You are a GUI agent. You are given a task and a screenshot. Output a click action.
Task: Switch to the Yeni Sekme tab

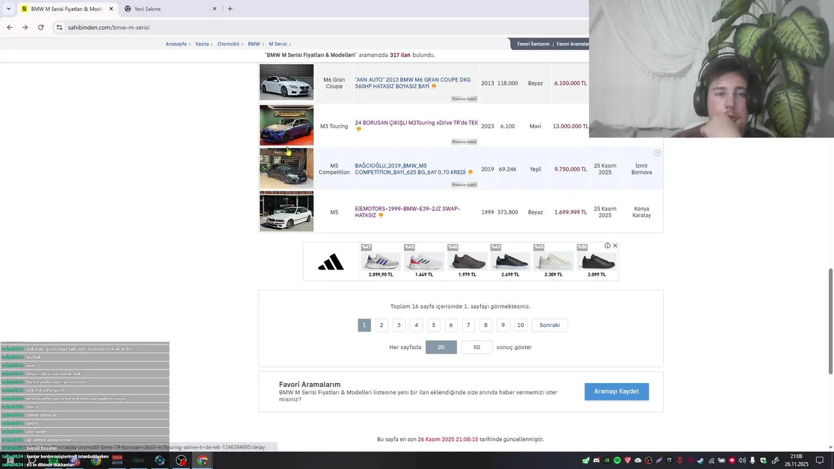(171, 8)
